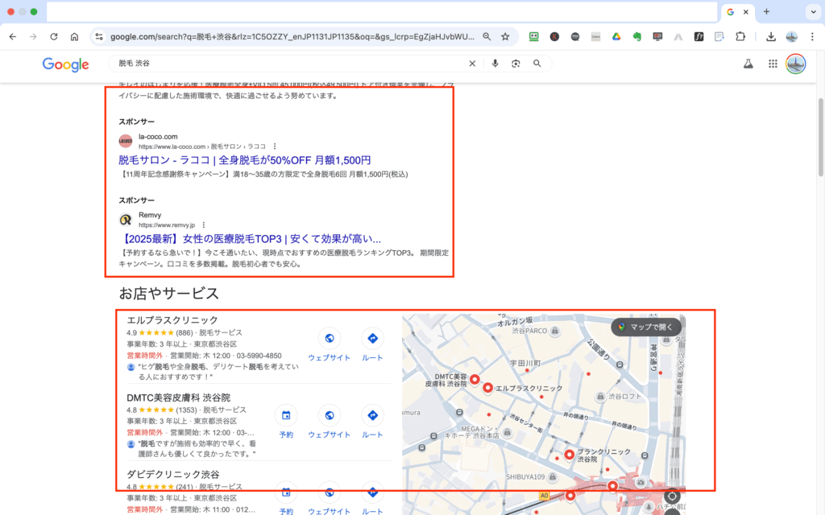The height and width of the screenshot is (515, 825).
Task: Go back with the browser back arrow
Action: [13, 37]
